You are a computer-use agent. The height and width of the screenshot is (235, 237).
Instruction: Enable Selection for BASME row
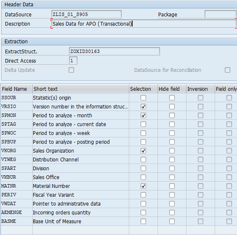143,222
